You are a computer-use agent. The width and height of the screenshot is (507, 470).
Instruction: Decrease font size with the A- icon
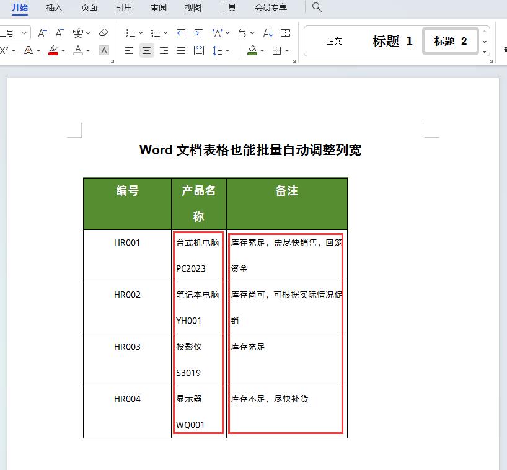(x=60, y=33)
